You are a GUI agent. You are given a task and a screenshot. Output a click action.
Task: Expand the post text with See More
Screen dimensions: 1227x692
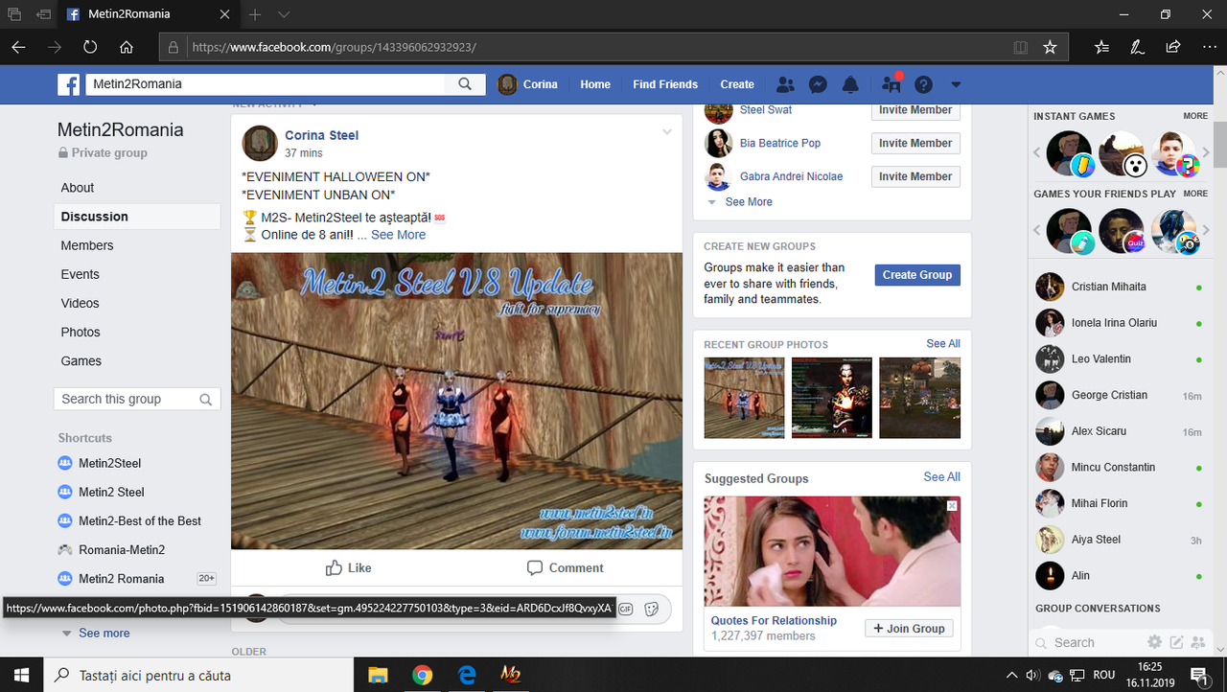(x=399, y=235)
